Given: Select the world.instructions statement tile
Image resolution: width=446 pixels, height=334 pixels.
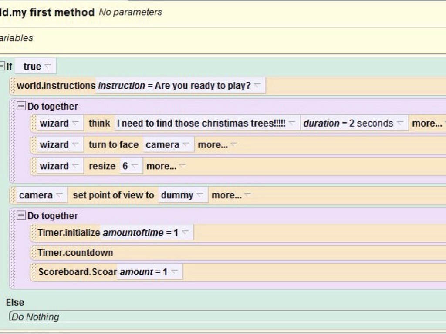Looking at the screenshot, I should pos(56,86).
